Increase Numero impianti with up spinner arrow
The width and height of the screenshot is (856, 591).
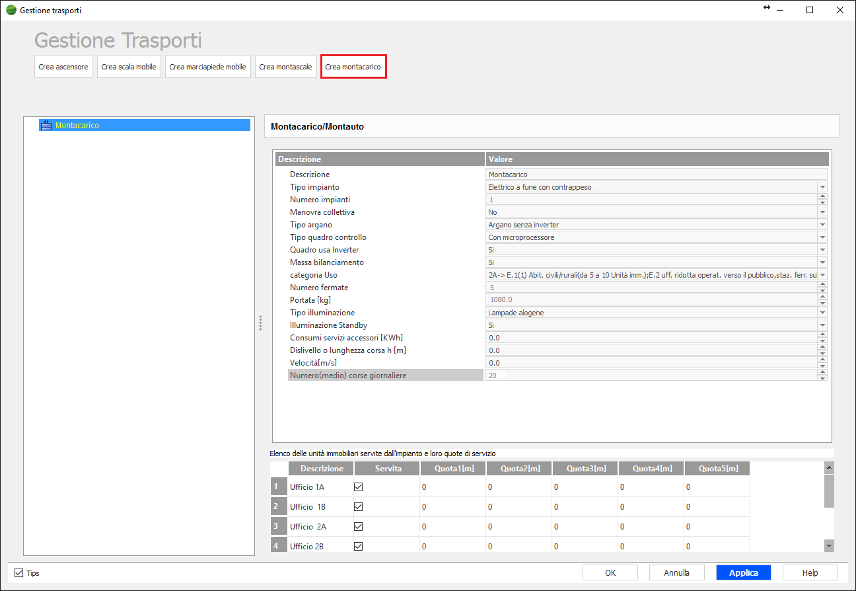pyautogui.click(x=822, y=197)
